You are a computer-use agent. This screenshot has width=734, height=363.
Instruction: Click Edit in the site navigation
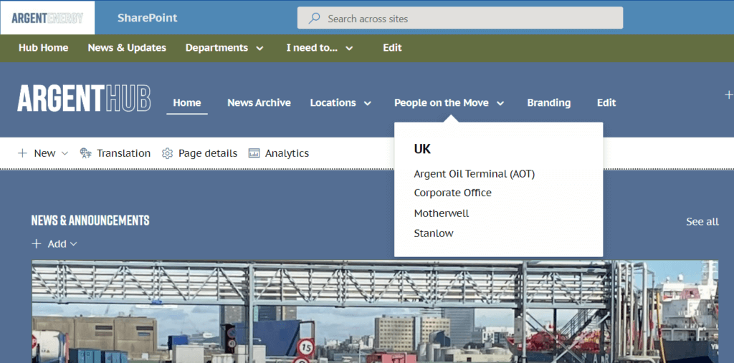(x=606, y=102)
